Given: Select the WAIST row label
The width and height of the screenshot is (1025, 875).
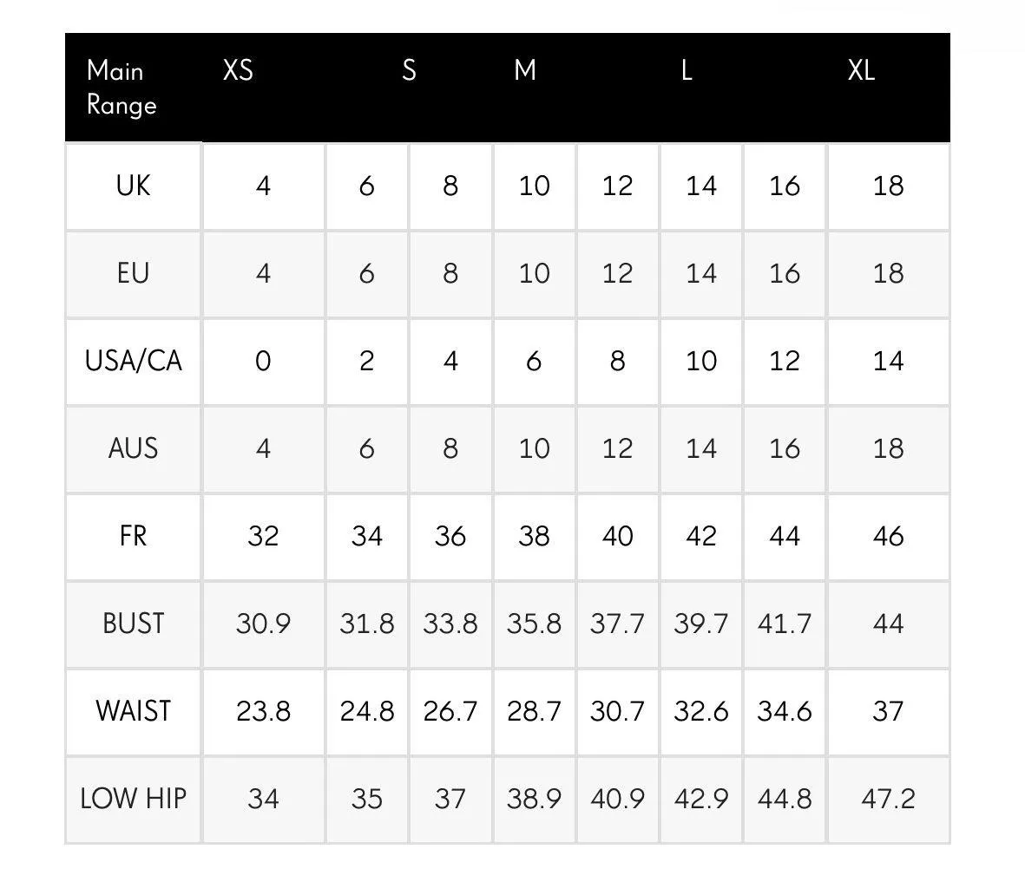Looking at the screenshot, I should pyautogui.click(x=133, y=711).
